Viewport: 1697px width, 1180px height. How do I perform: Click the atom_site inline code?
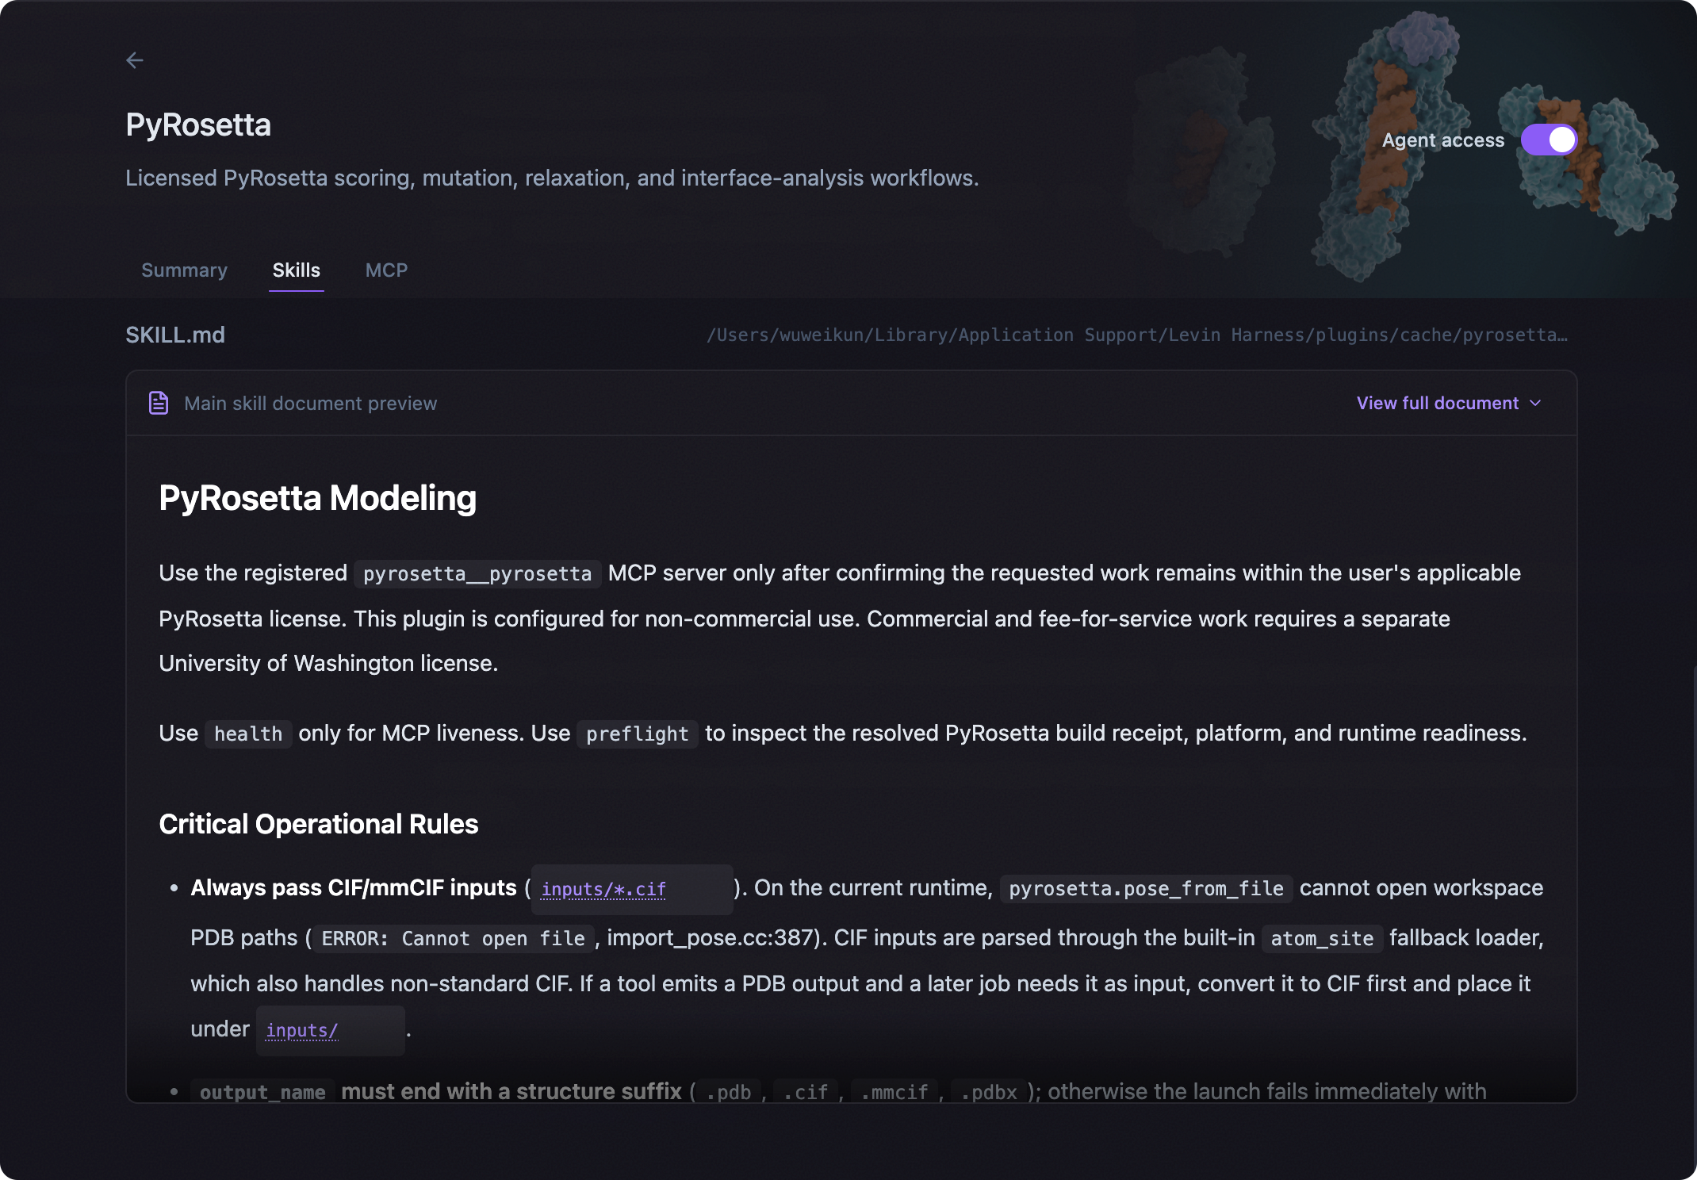click(1322, 938)
